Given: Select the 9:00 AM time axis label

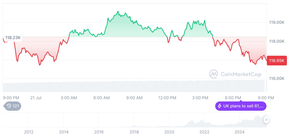Looking at the screenshot, I should click(x=134, y=98).
